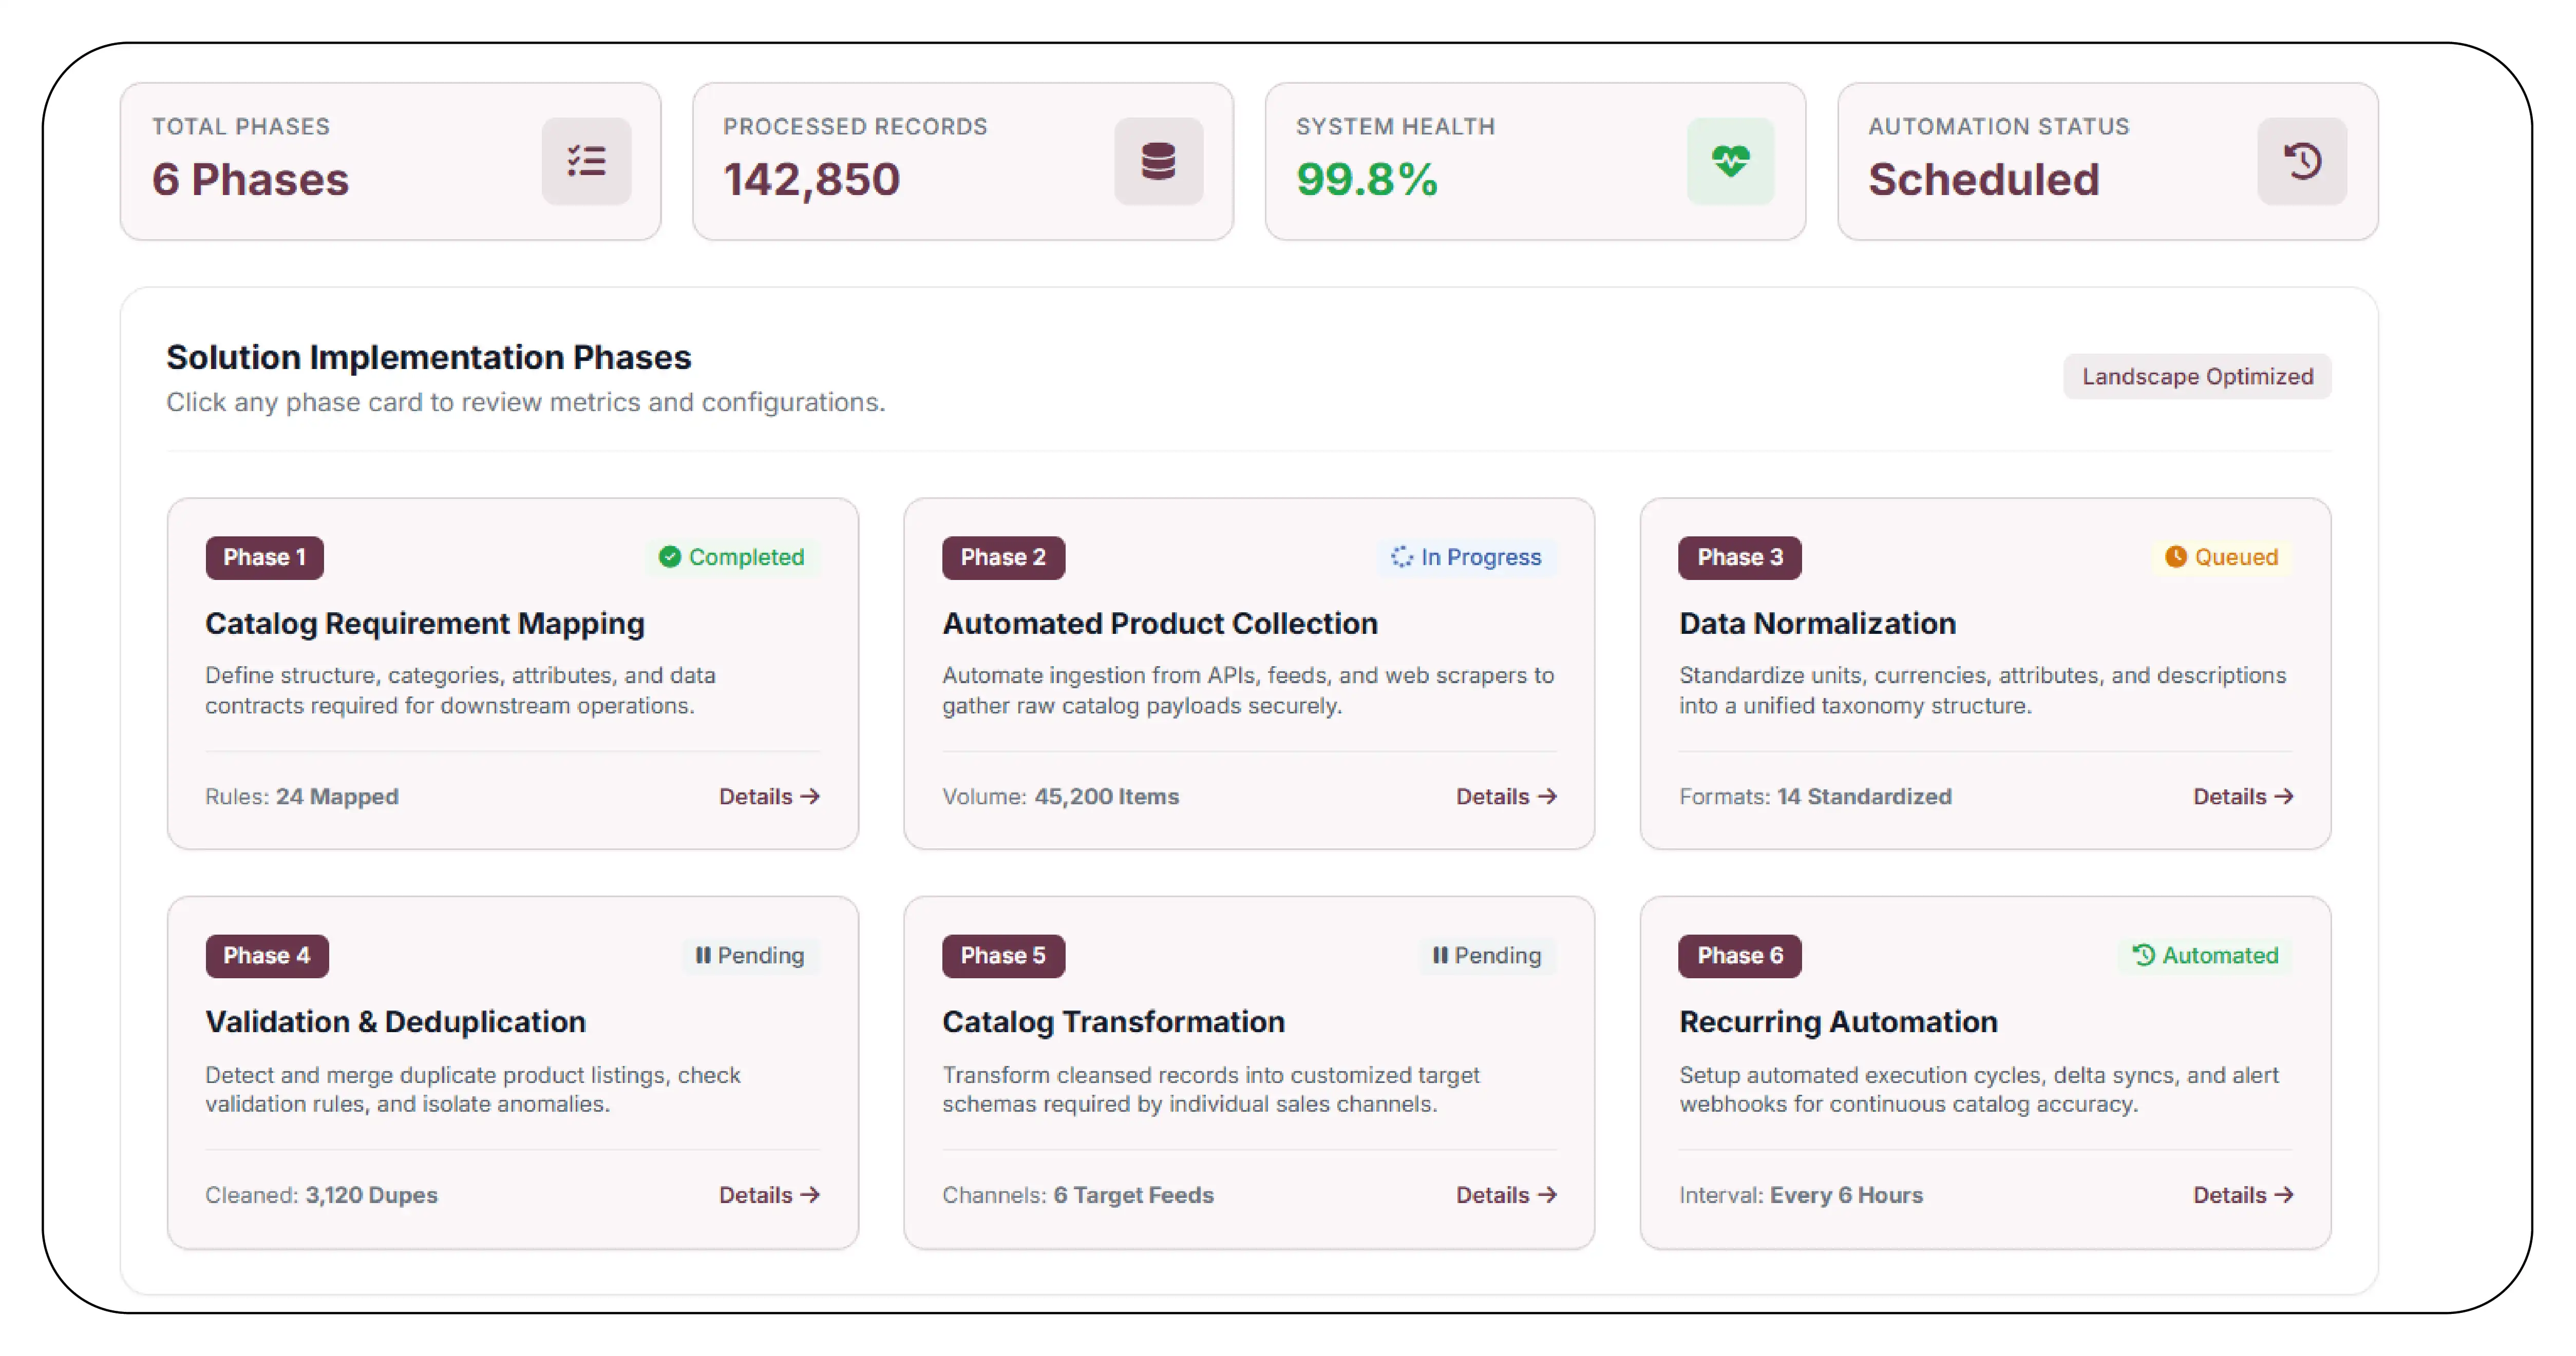This screenshot has width=2576, height=1356.
Task: Click the Processed Records database icon
Action: coord(1158,161)
